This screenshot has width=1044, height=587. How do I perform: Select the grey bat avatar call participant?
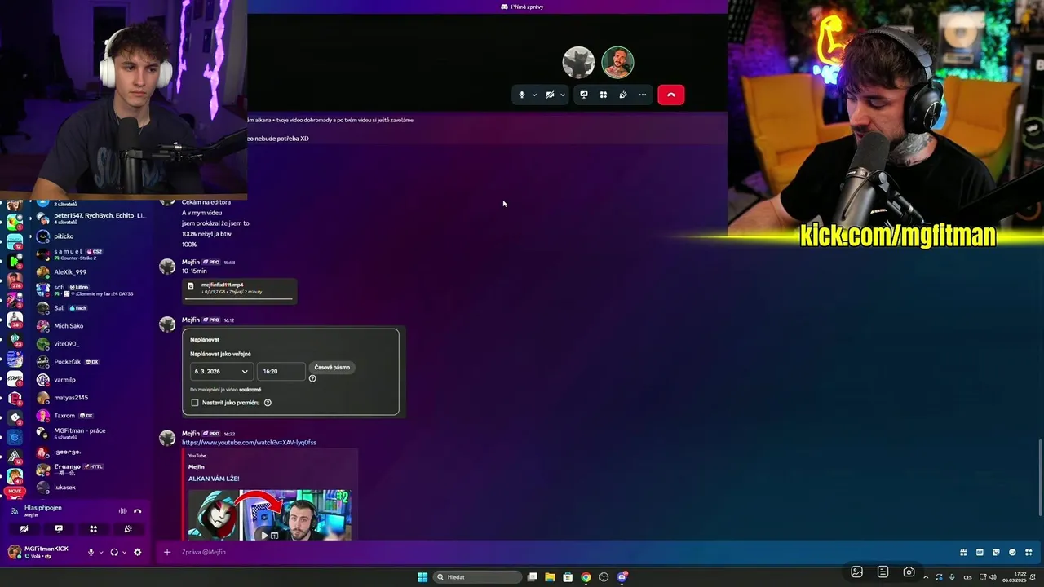578,63
